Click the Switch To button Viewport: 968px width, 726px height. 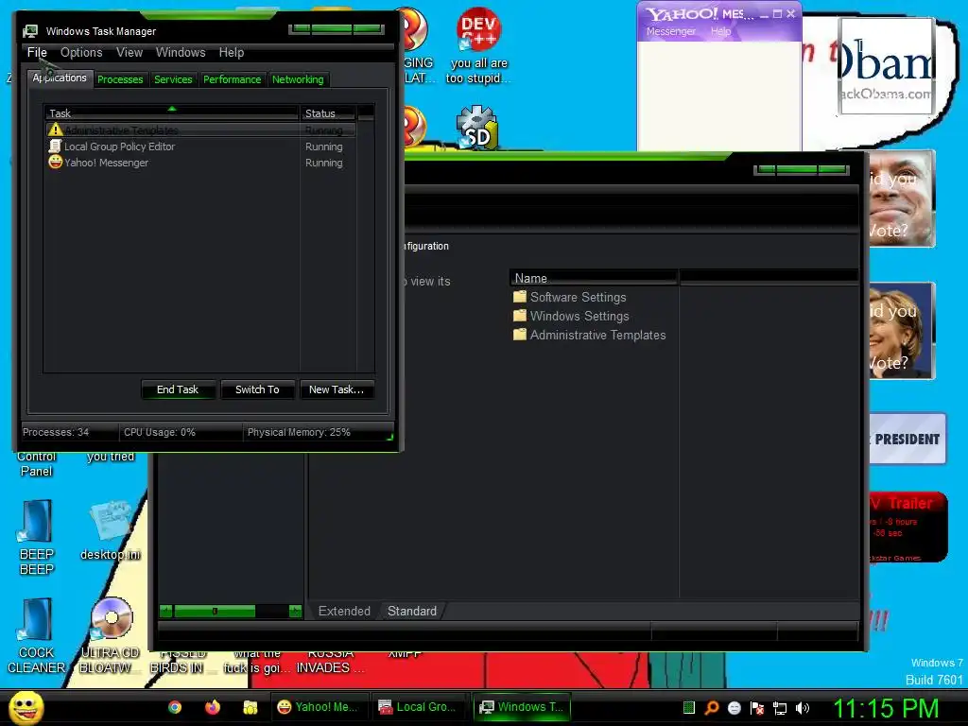257,389
